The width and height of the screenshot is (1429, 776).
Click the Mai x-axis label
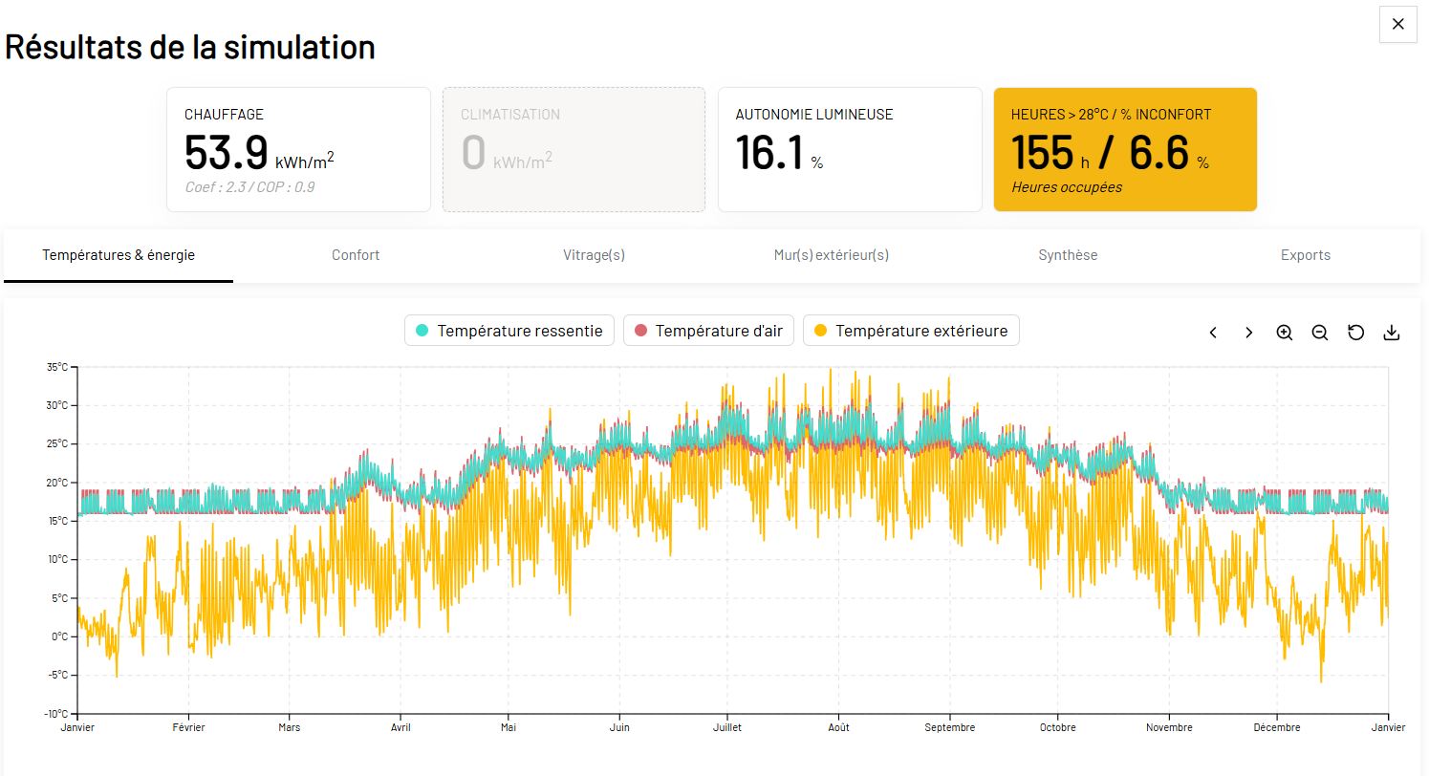[508, 728]
